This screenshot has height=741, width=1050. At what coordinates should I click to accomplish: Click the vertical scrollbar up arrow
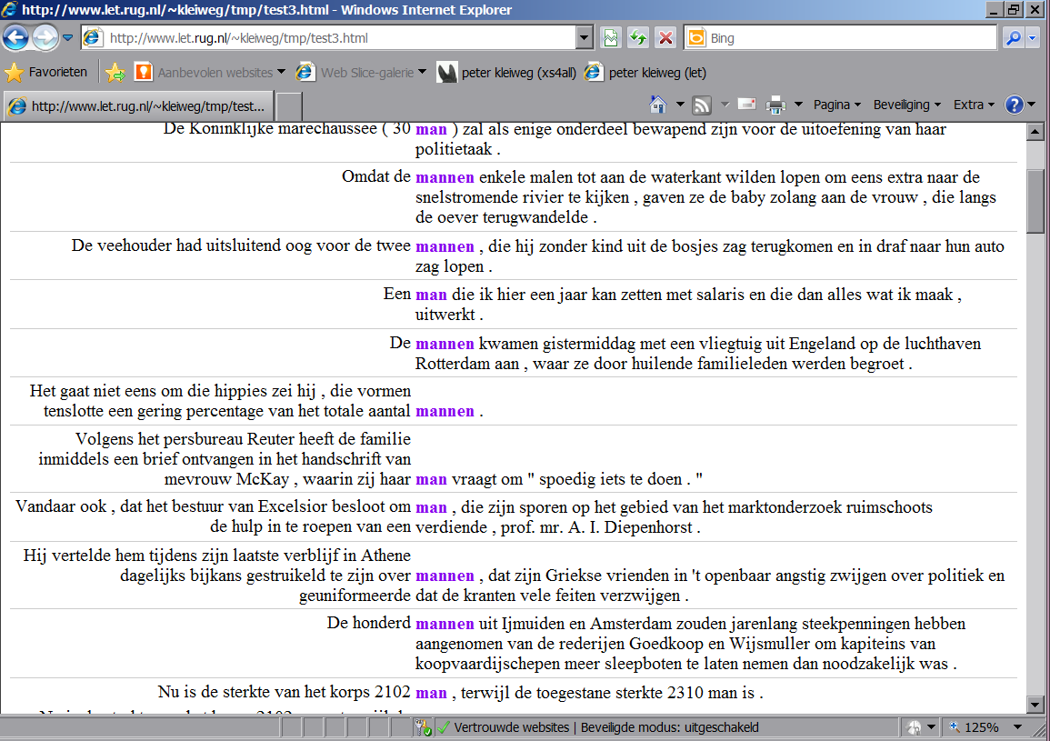[1035, 131]
